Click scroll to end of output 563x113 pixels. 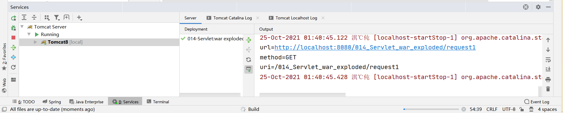point(548,69)
